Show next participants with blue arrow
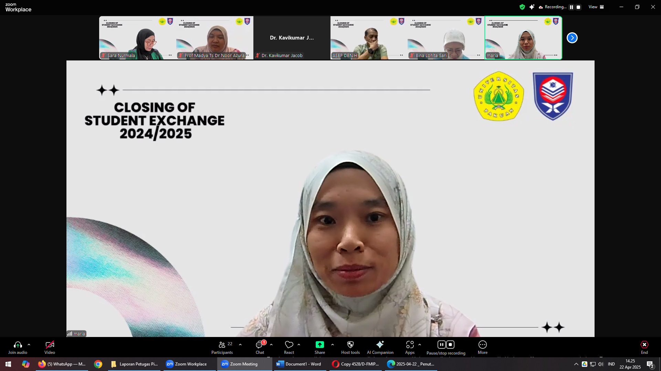661x371 pixels. (572, 38)
